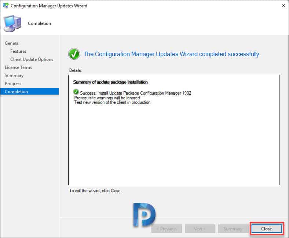Click the 'Completion' page heading text
Image resolution: width=289 pixels, height=238 pixels.
pyautogui.click(x=40, y=23)
